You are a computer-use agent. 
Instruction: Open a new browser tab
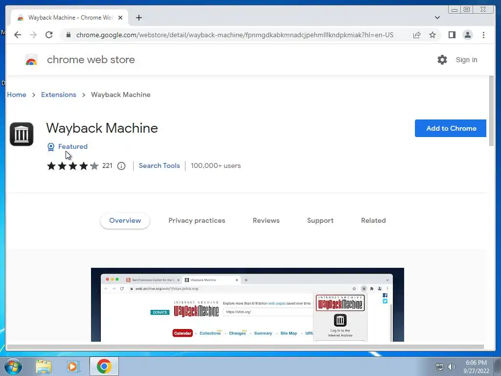pos(138,18)
